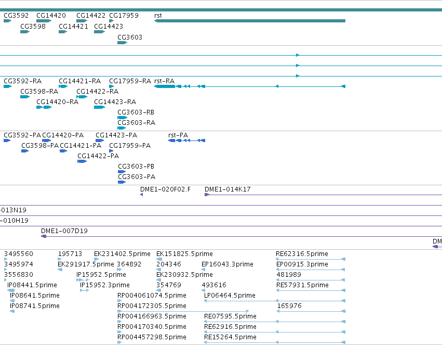Click the CG14423 gene label

[x=109, y=26]
